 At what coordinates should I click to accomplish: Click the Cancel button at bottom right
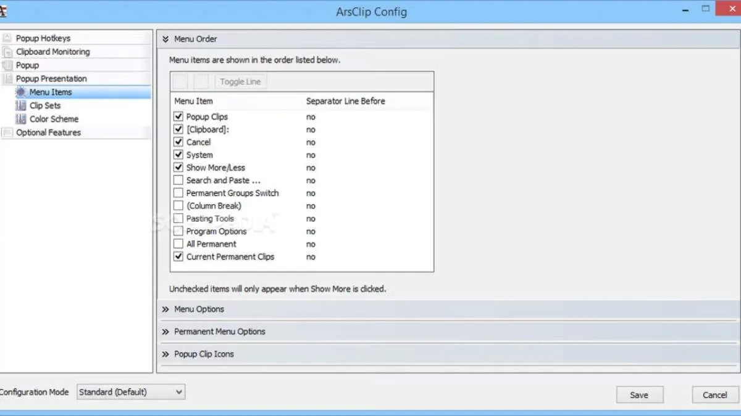click(x=714, y=395)
